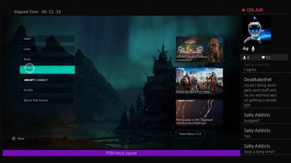Click the circle Back button icon

pos(14,139)
